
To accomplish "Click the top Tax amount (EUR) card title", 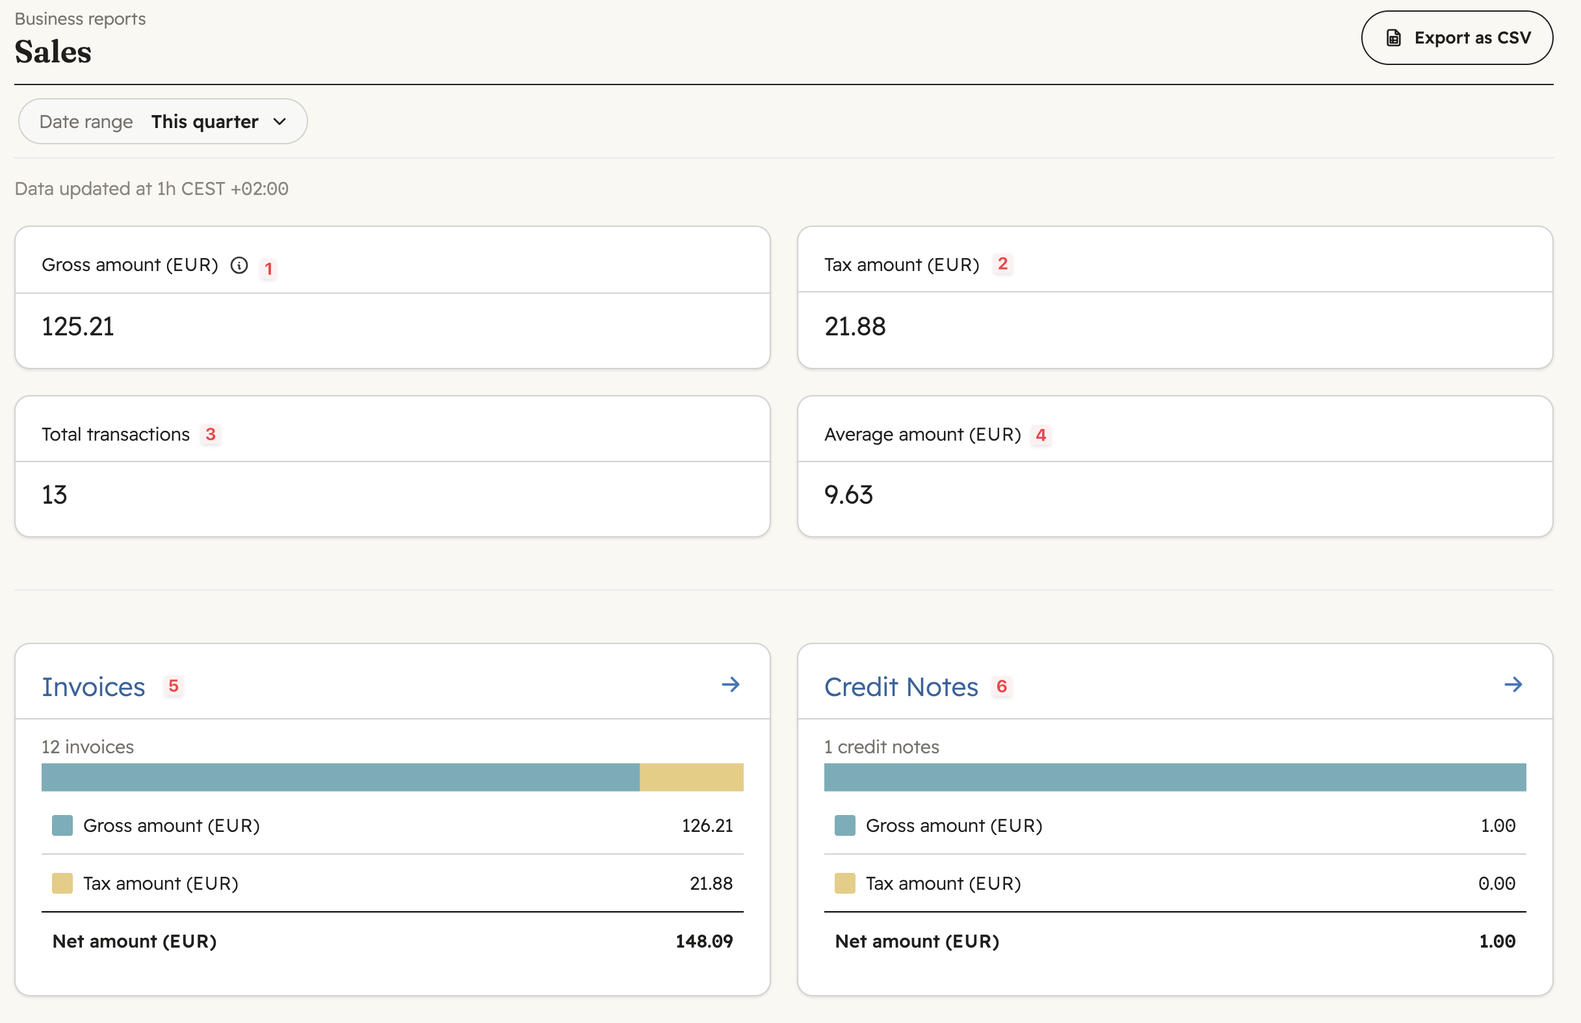I will pos(902,265).
